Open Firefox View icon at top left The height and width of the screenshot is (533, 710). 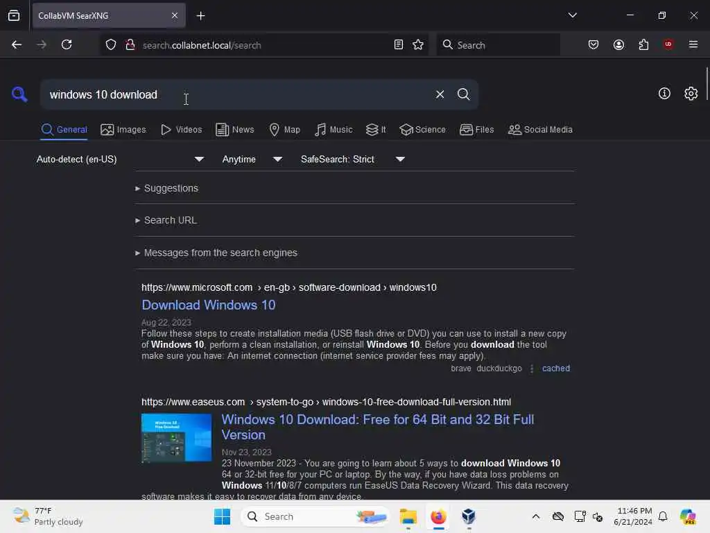14,15
